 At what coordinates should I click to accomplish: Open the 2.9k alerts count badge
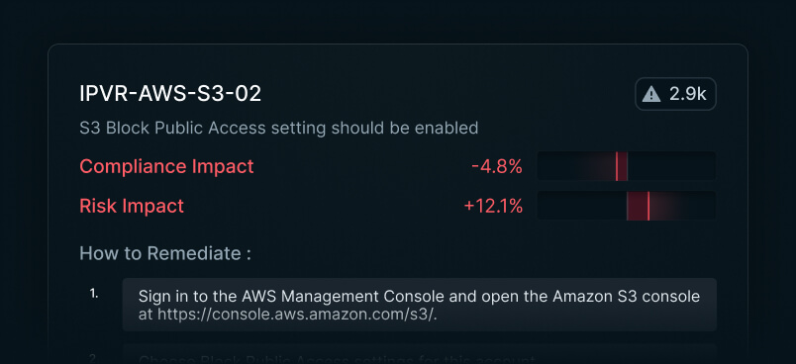click(675, 94)
